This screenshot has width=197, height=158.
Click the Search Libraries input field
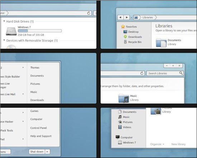165,73
